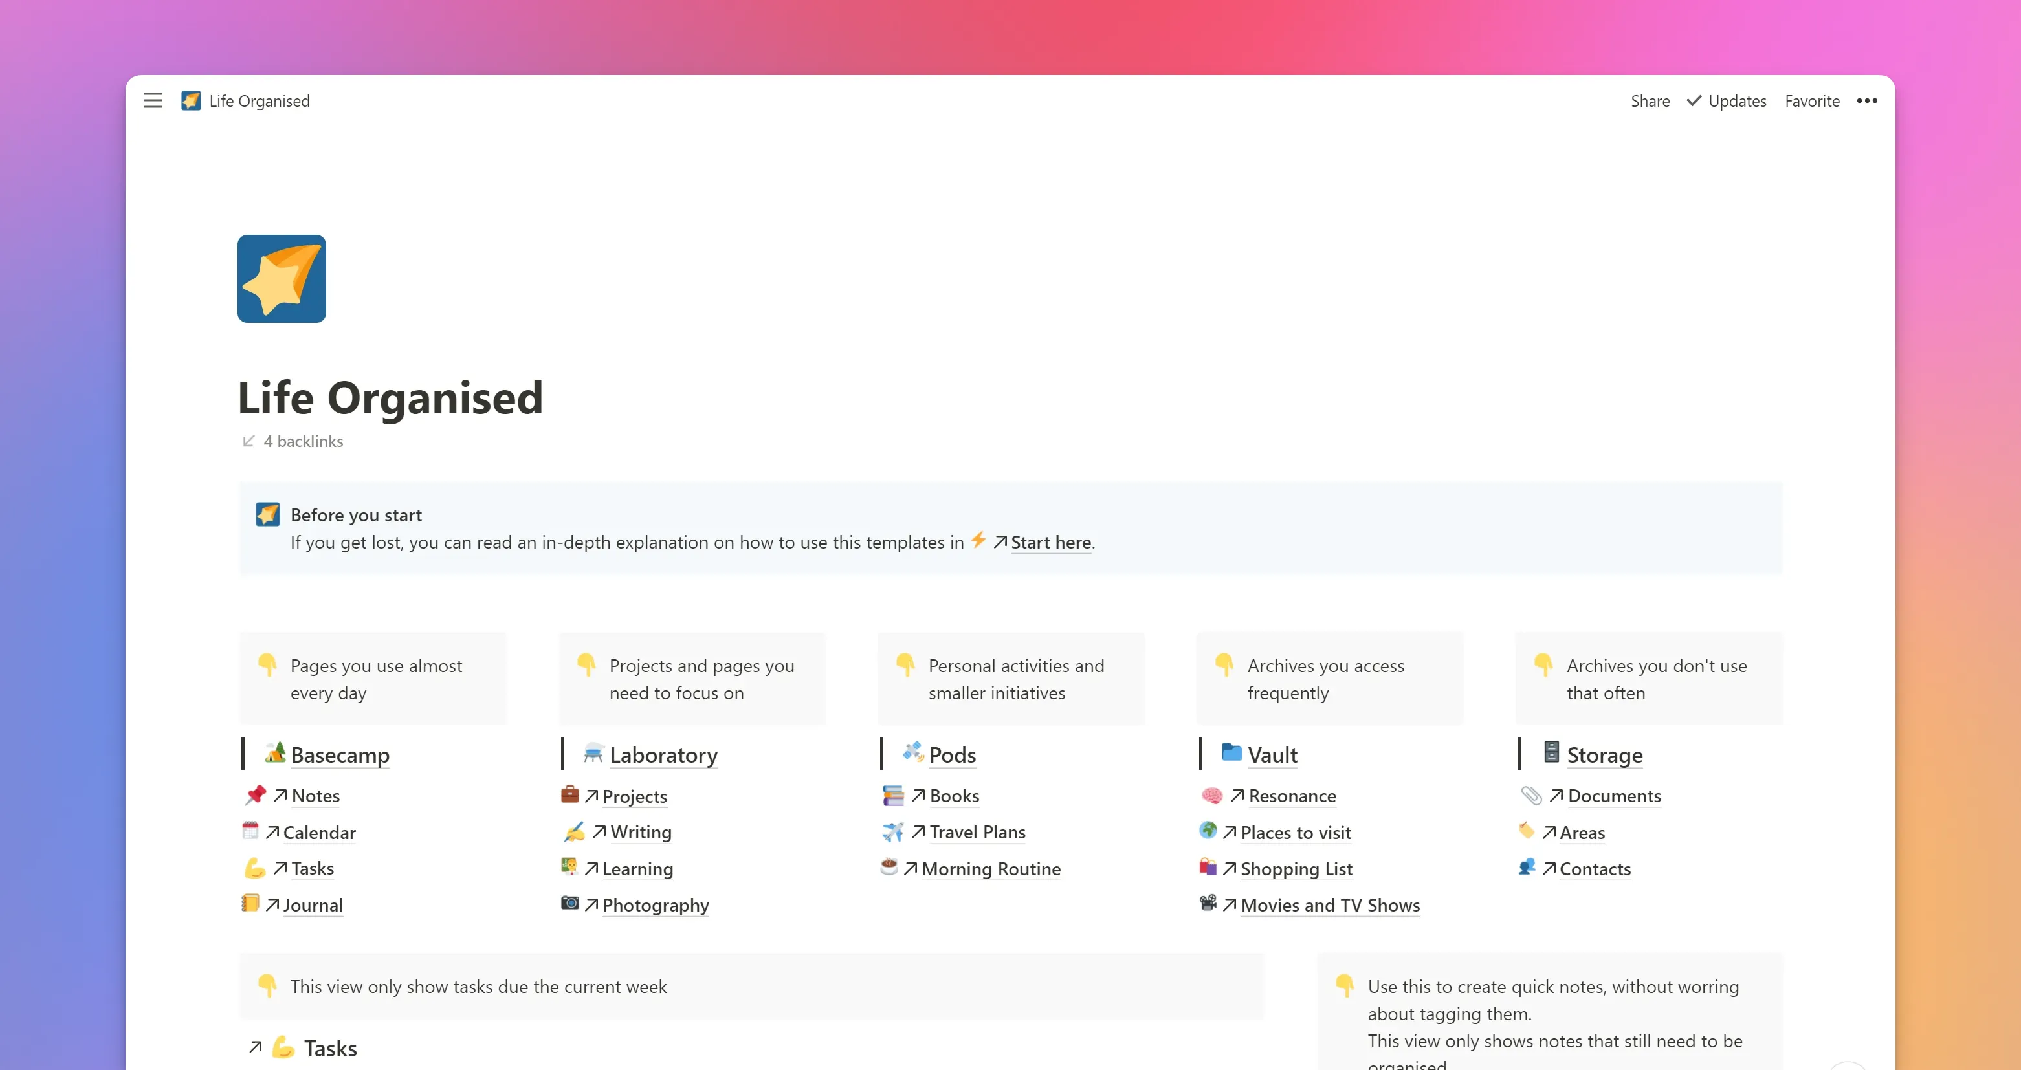
Task: Open the Start here link
Action: (x=1050, y=542)
